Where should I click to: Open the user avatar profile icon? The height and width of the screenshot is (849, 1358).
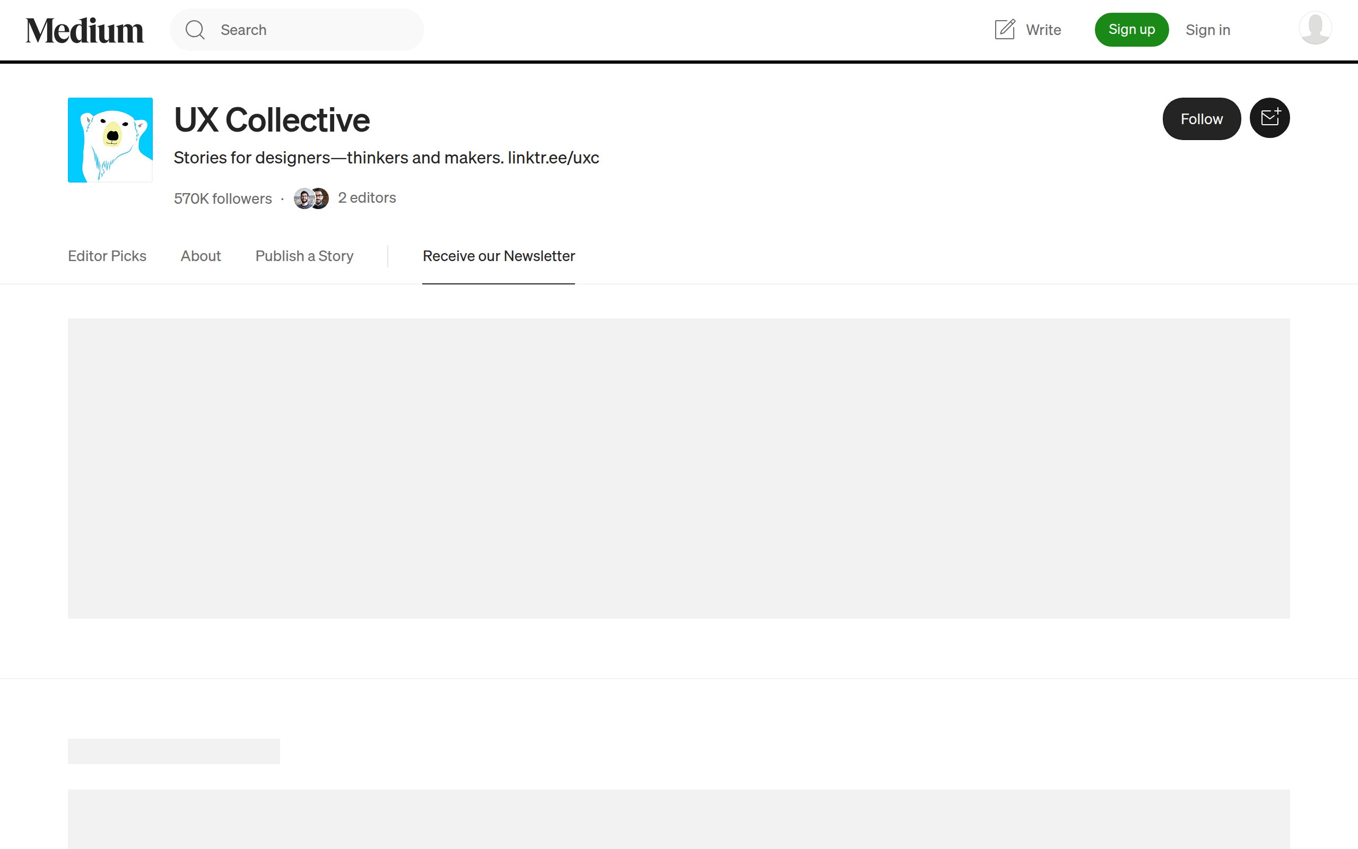point(1315,28)
